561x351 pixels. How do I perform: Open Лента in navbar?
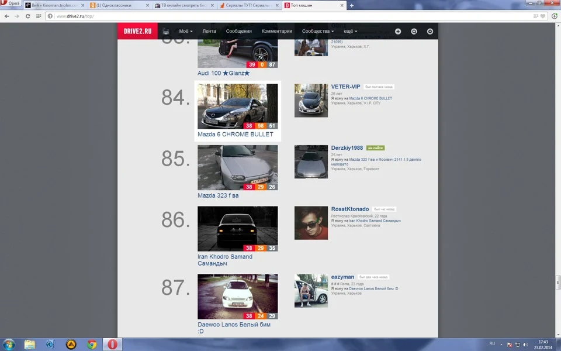click(x=209, y=31)
